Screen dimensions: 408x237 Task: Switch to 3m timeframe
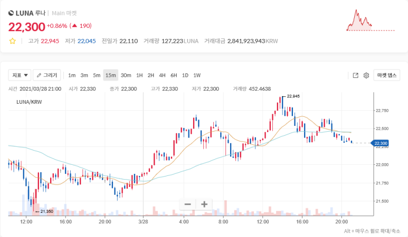click(x=84, y=75)
